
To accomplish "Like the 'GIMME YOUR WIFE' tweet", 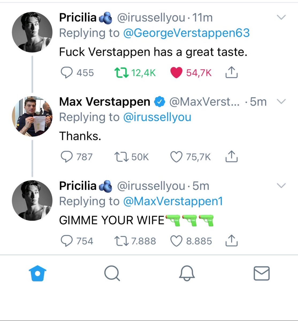I will coord(176,241).
